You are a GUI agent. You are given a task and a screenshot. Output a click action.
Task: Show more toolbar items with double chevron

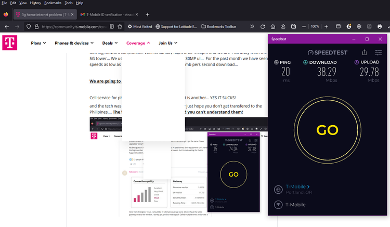click(x=252, y=26)
